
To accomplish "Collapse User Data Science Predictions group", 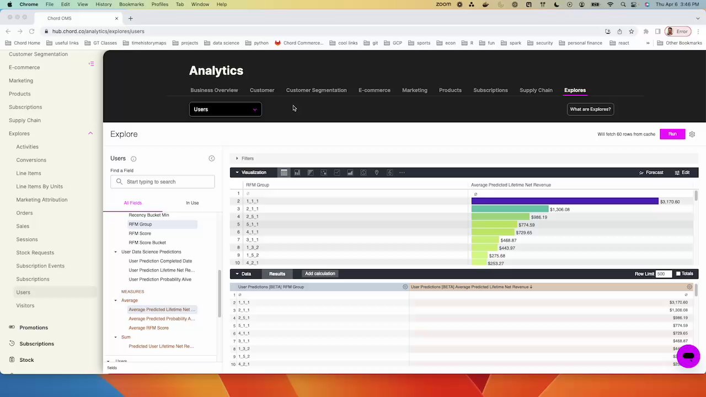I will 115,252.
